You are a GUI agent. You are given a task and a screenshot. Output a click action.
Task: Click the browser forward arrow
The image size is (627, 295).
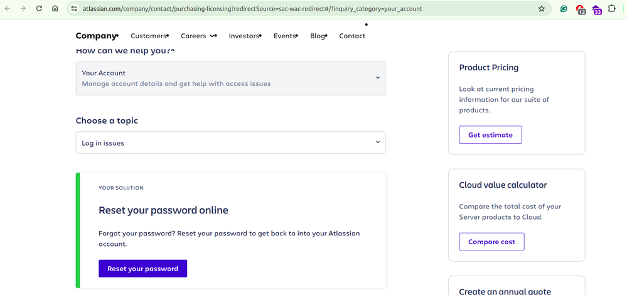tap(23, 8)
